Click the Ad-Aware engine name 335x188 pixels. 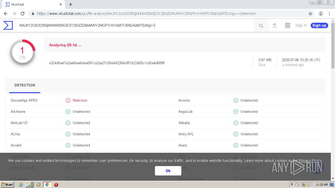coord(18,111)
